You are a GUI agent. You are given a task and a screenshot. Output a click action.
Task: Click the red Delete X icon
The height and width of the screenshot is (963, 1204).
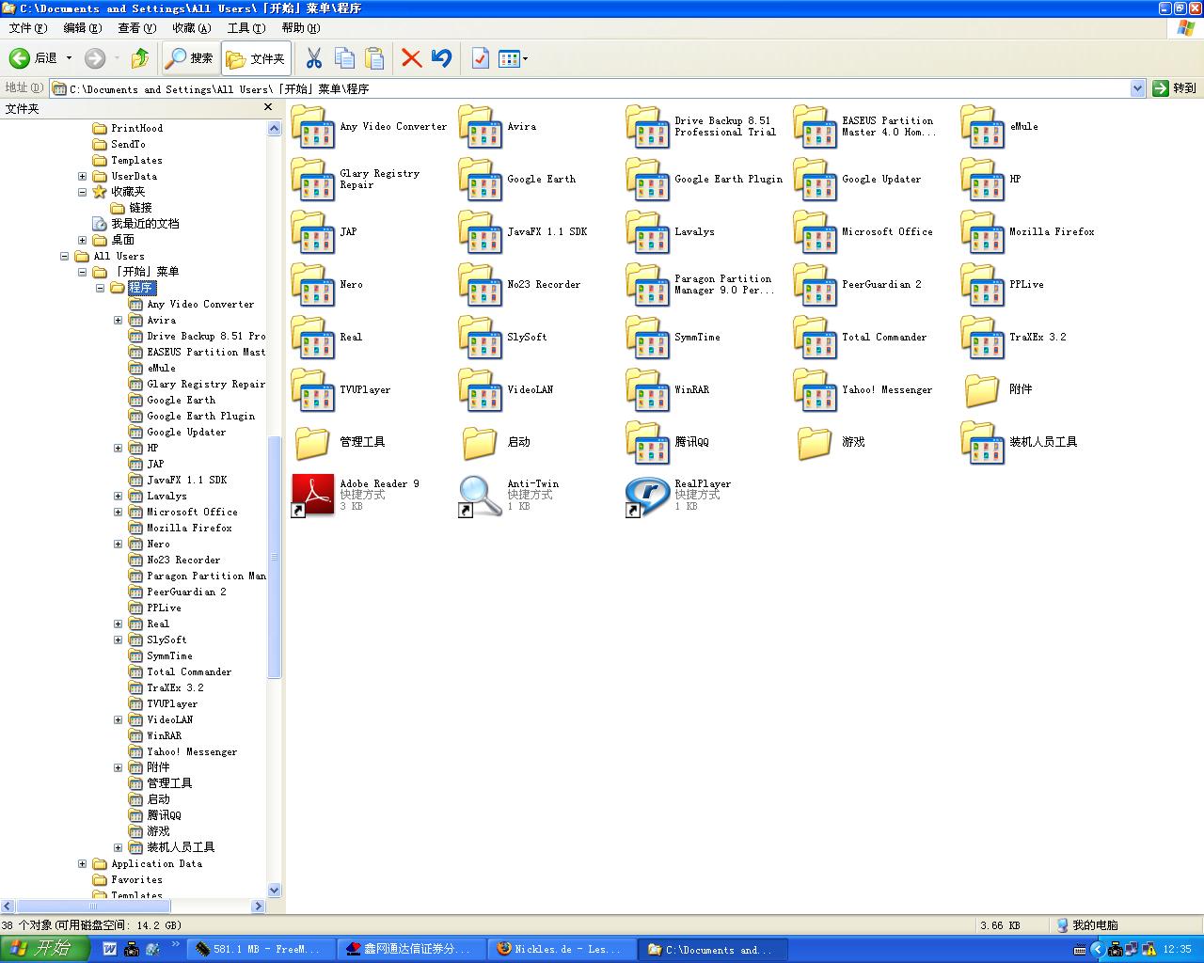coord(411,58)
